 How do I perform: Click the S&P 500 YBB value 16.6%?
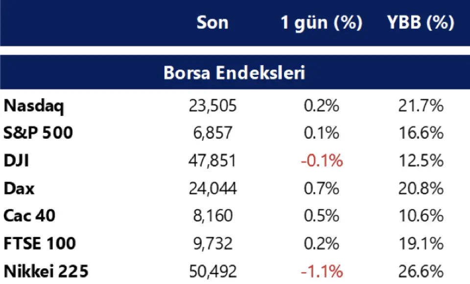click(421, 133)
